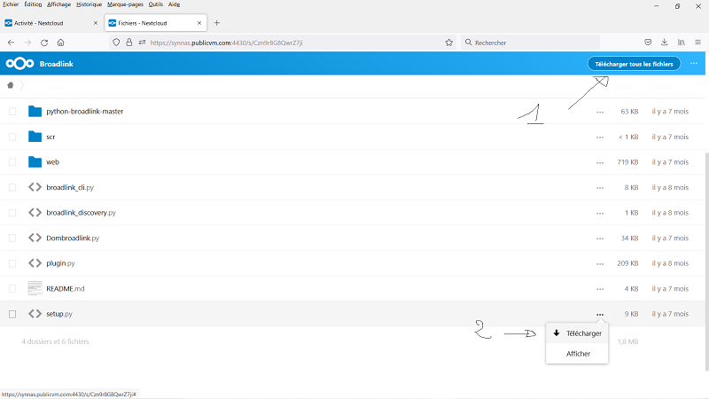Screen dimensions: 709x399
Task: Open actions menu for README.md
Action: 600,289
